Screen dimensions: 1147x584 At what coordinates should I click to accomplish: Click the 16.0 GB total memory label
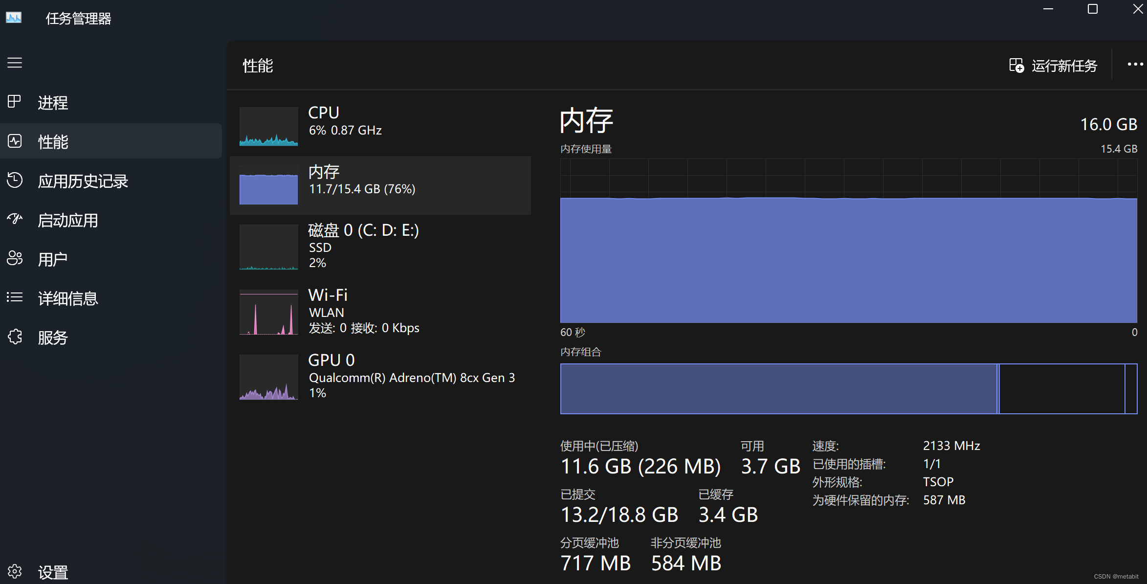[1109, 124]
